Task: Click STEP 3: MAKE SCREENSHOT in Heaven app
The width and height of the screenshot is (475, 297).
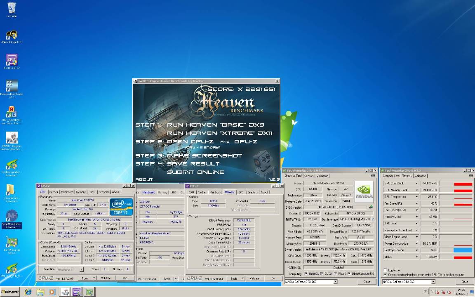Action: [x=189, y=156]
